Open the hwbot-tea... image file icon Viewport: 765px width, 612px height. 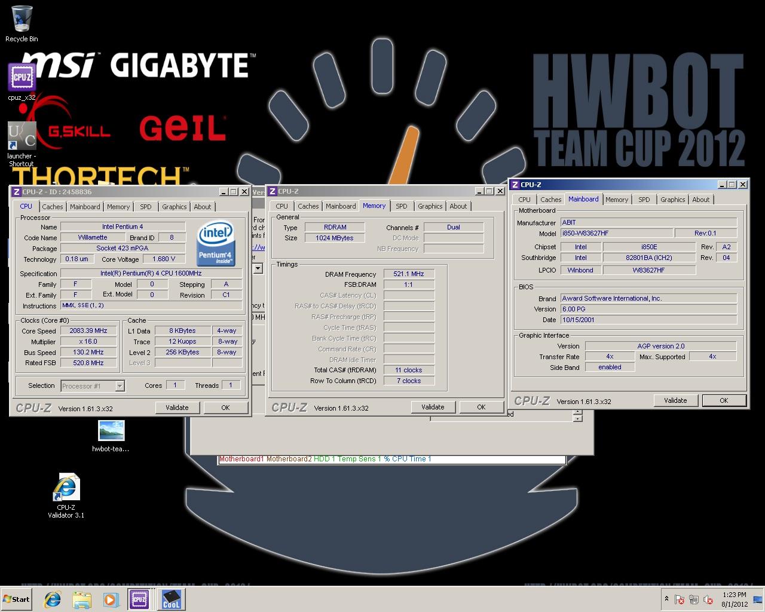tap(111, 436)
